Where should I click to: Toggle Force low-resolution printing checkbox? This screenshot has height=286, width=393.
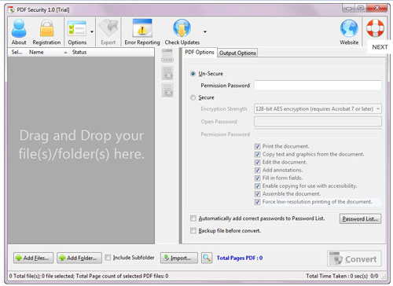tap(257, 202)
